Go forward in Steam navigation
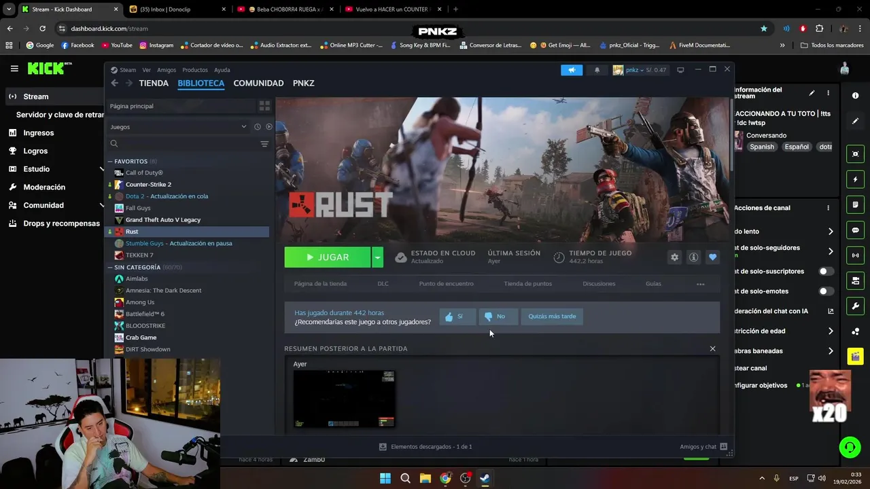Screen dimensions: 870x489 pos(128,83)
